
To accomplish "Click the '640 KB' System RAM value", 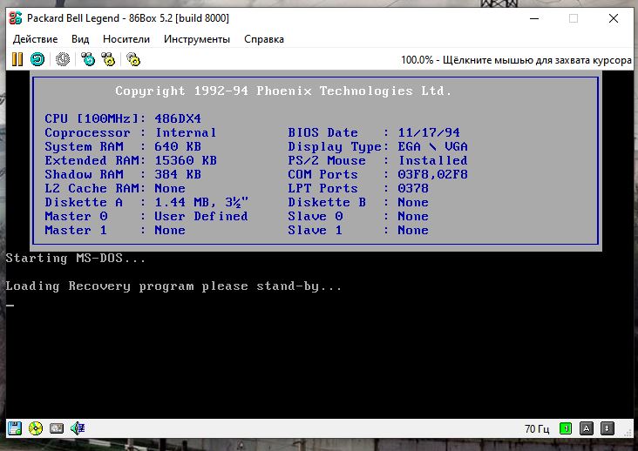I will pos(178,146).
